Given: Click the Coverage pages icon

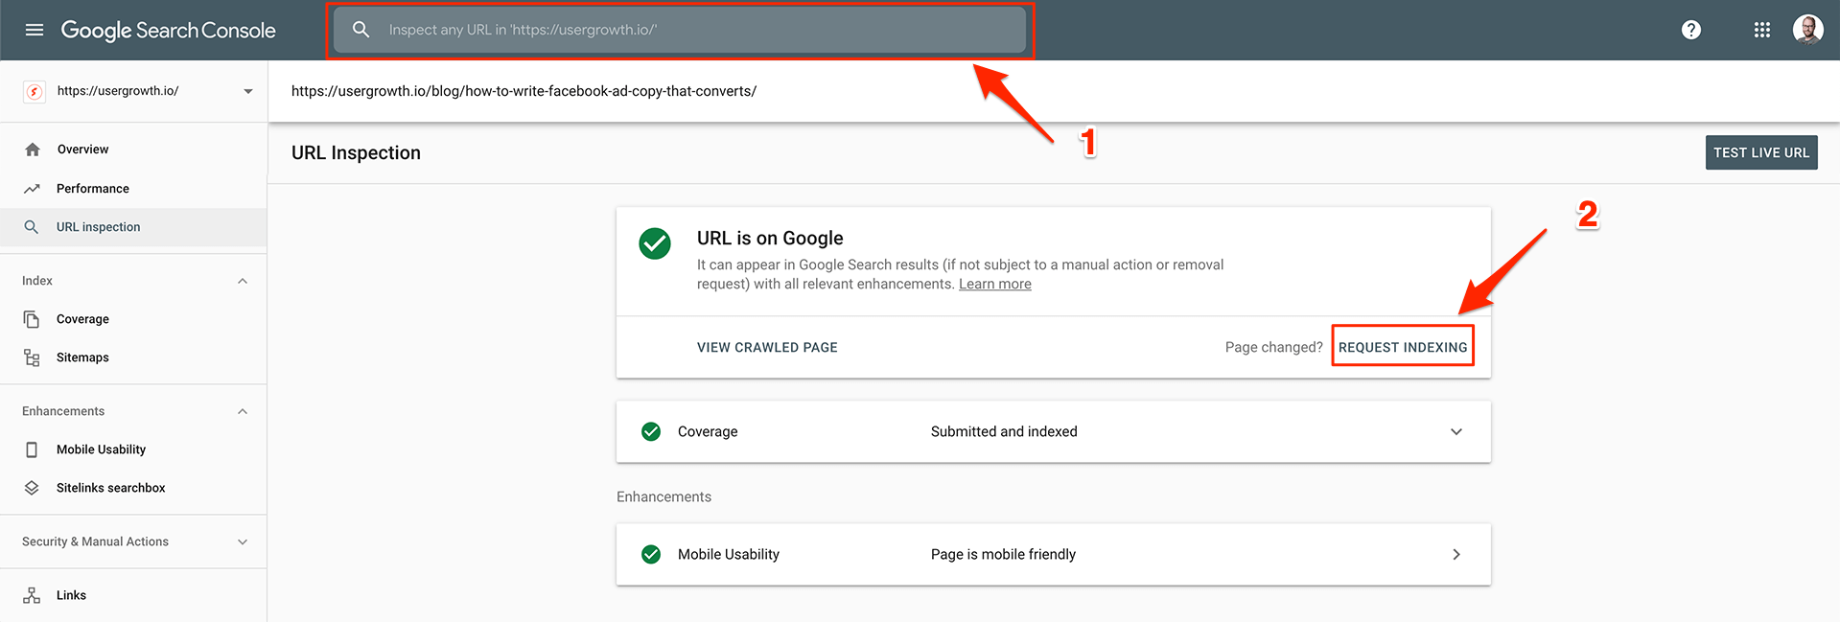Looking at the screenshot, I should point(32,319).
